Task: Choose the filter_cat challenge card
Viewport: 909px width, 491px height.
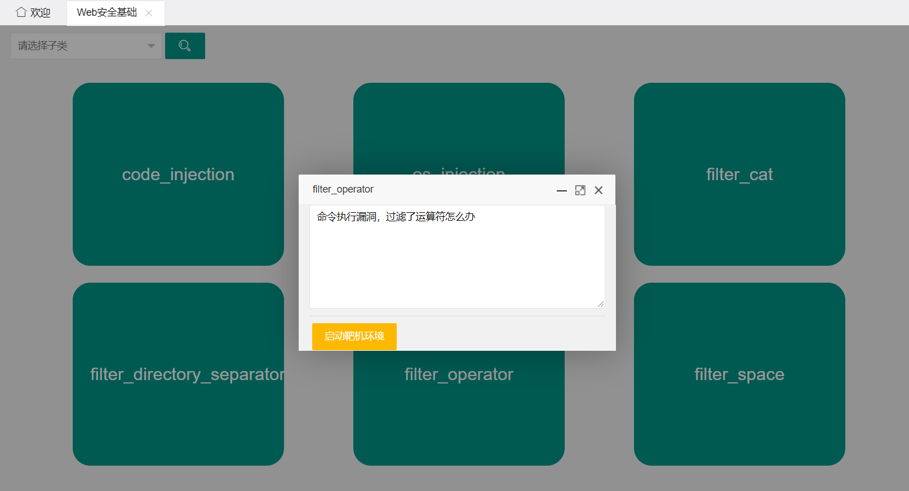Action: (739, 174)
